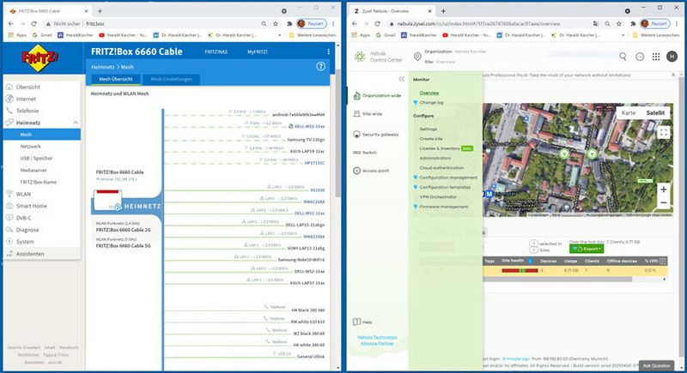Open Change log in Nebula menu
The image size is (687, 373).
(432, 102)
